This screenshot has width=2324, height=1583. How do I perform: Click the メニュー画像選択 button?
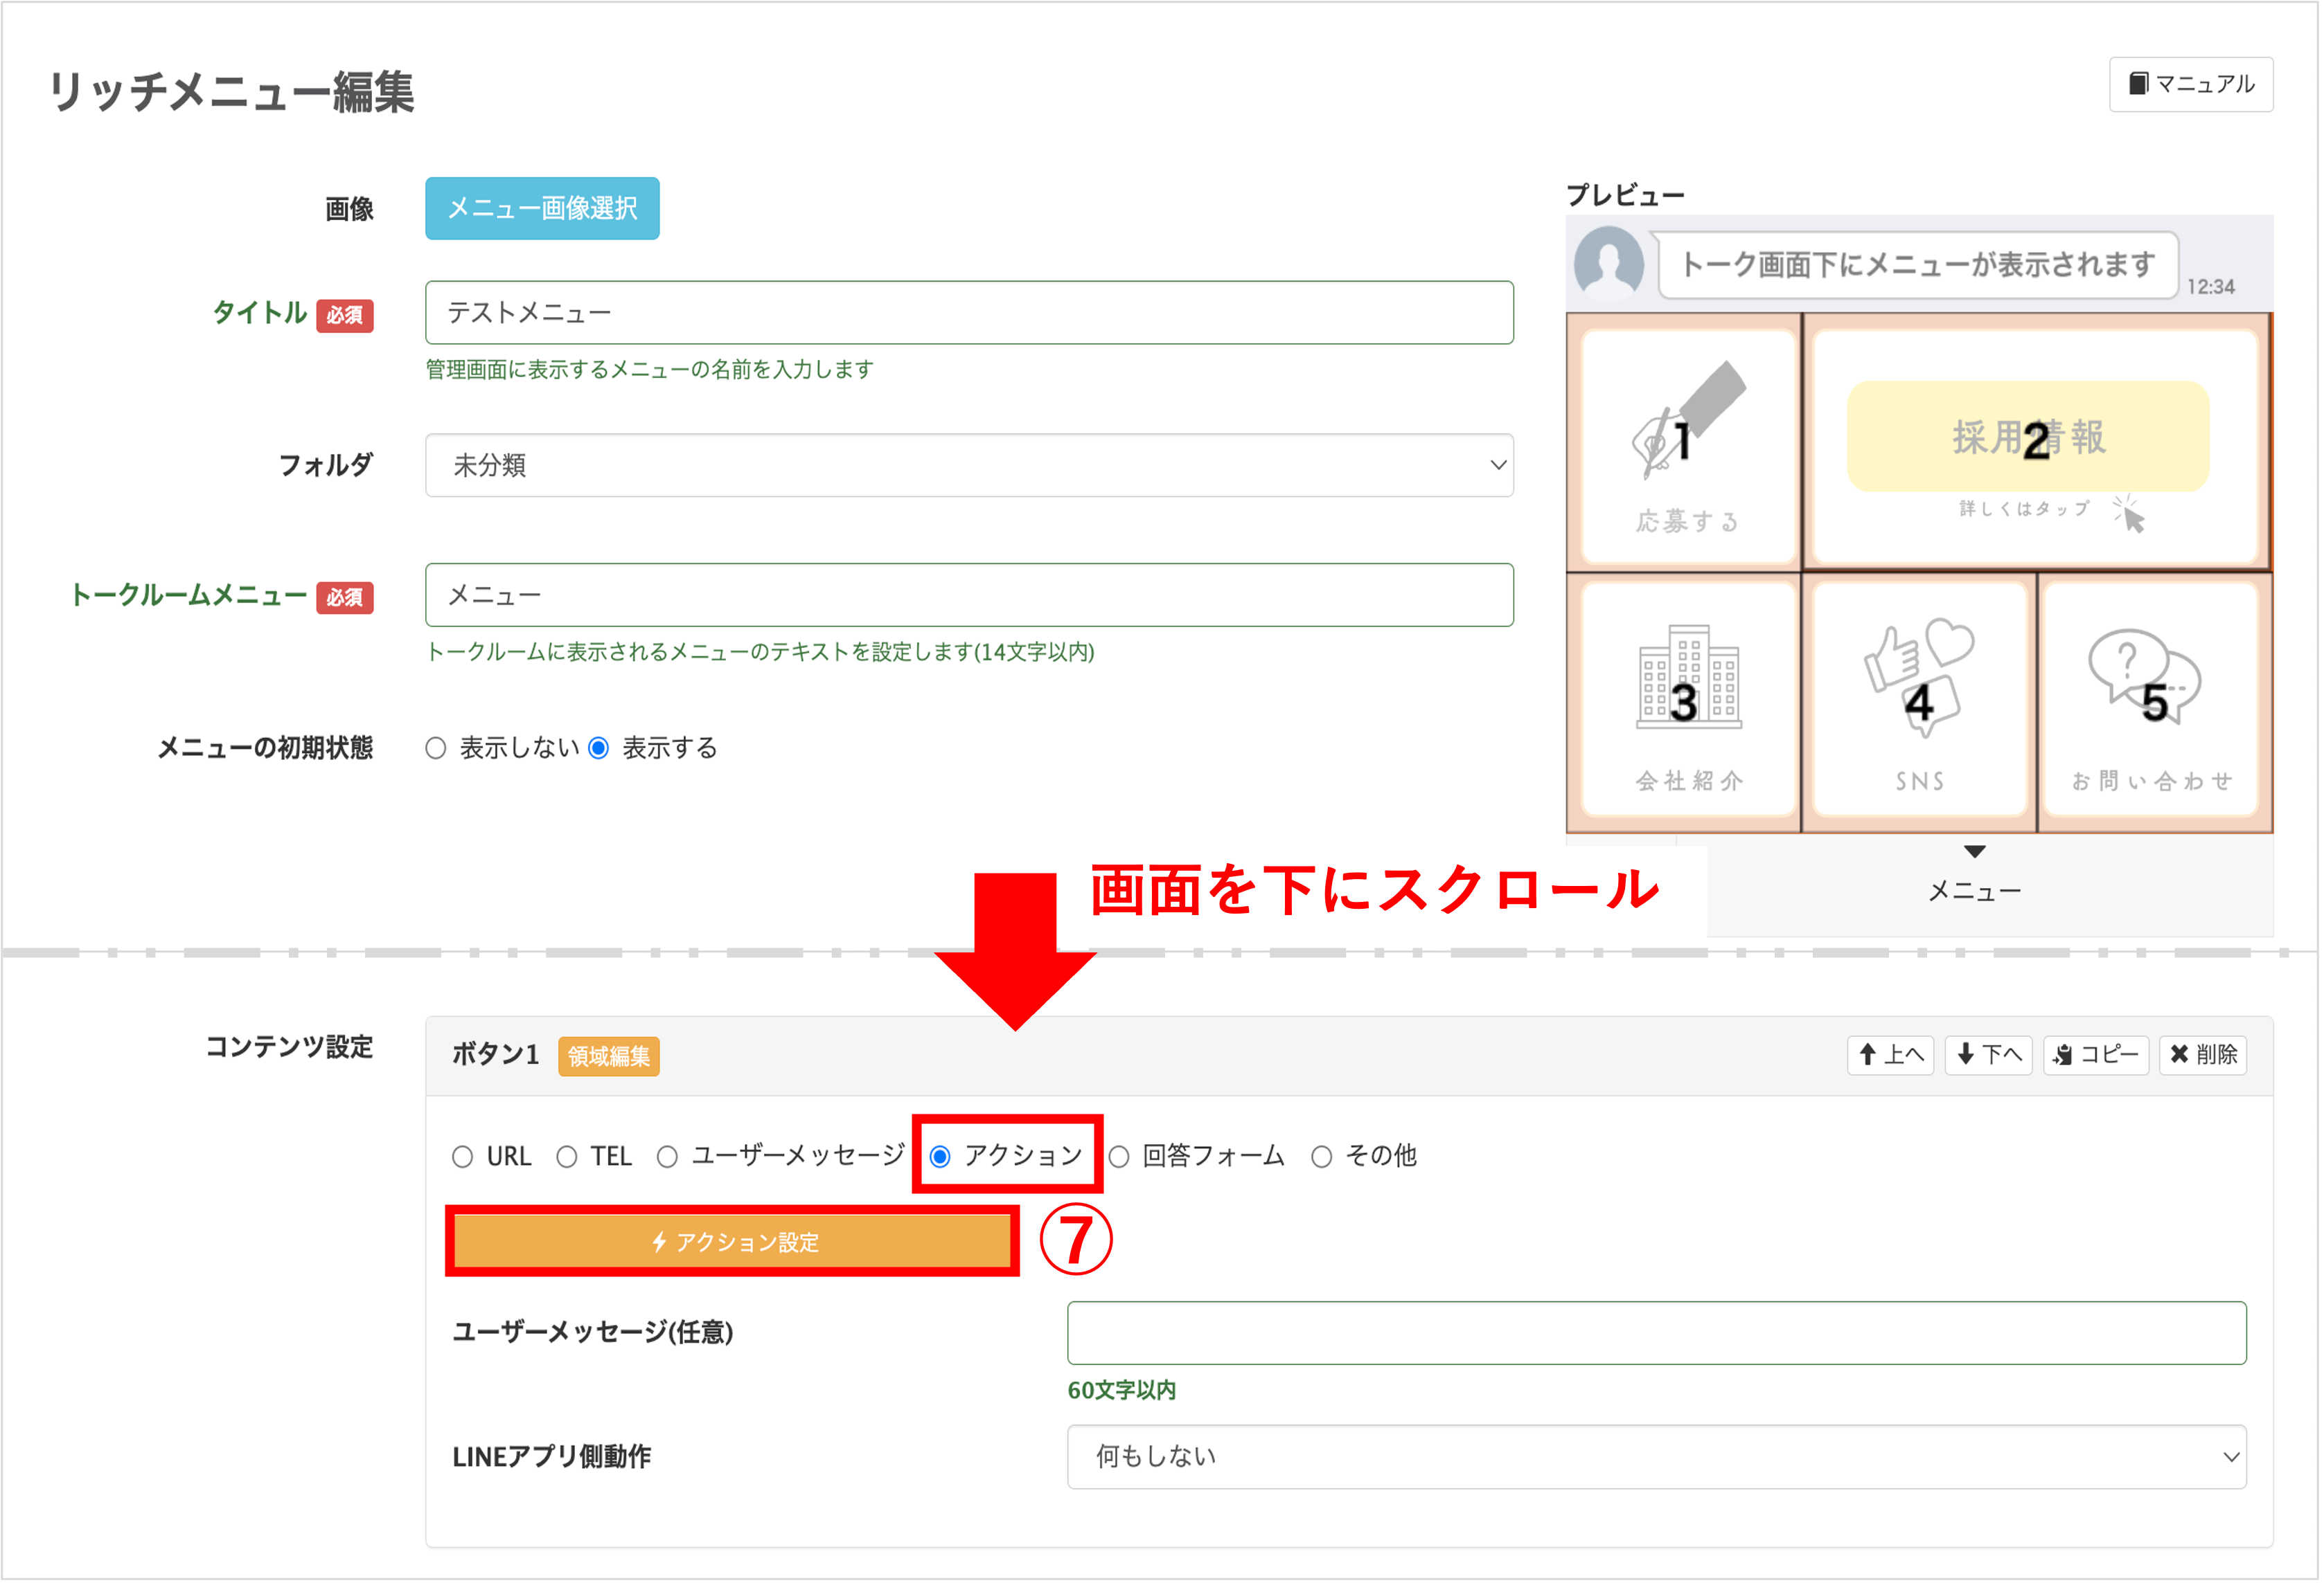(543, 209)
